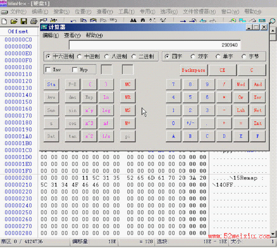Click the MS memory store button

[128, 111]
